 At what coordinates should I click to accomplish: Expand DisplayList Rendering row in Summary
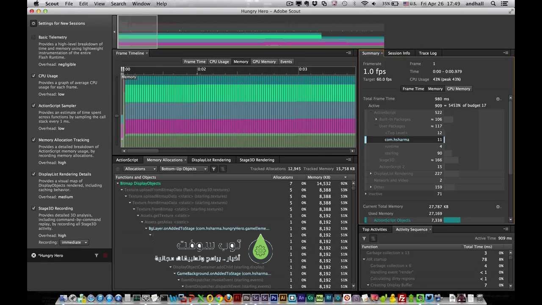pyautogui.click(x=371, y=174)
